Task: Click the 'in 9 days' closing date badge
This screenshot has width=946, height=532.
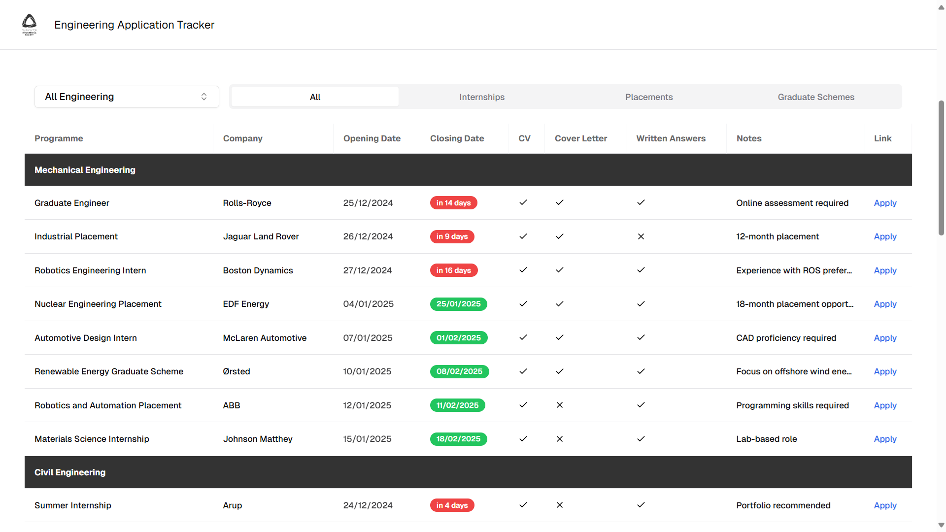Action: [452, 236]
